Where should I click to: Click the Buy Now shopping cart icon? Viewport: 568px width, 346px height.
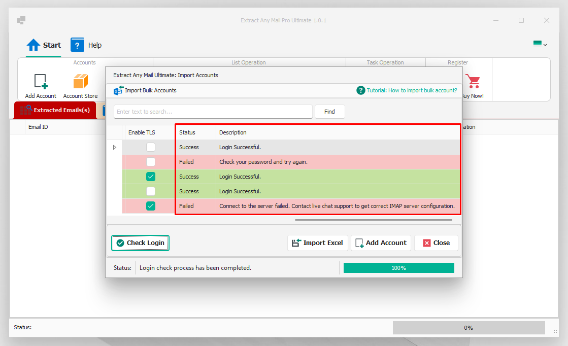coord(473,81)
